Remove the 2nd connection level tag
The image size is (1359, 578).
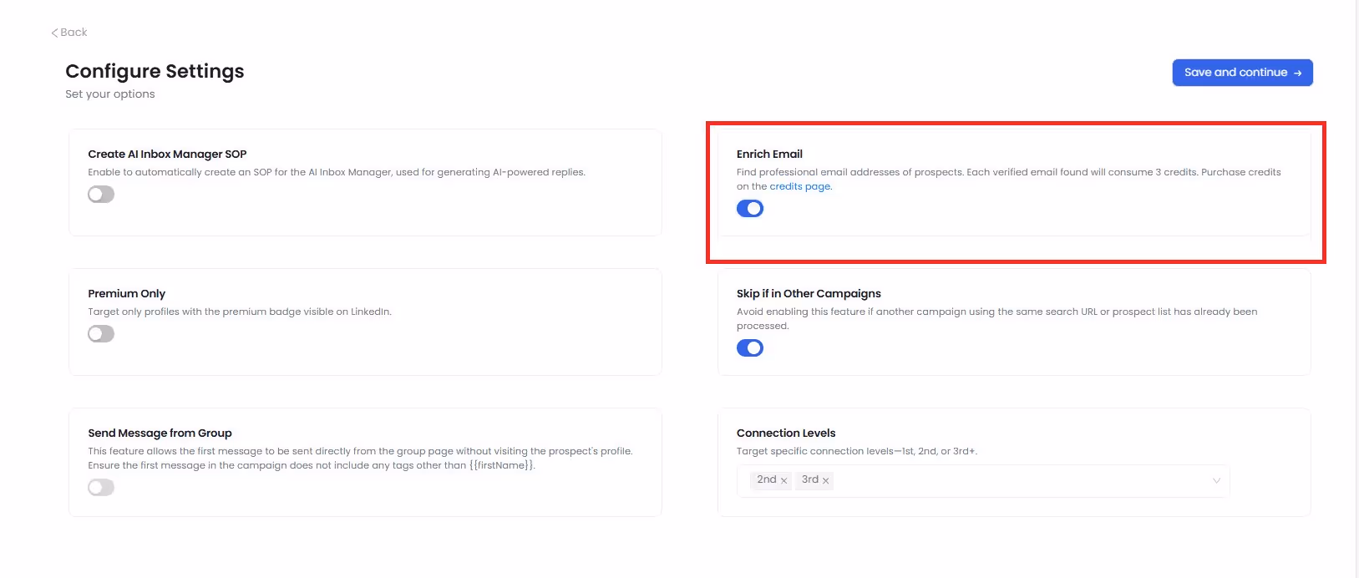pyautogui.click(x=783, y=479)
